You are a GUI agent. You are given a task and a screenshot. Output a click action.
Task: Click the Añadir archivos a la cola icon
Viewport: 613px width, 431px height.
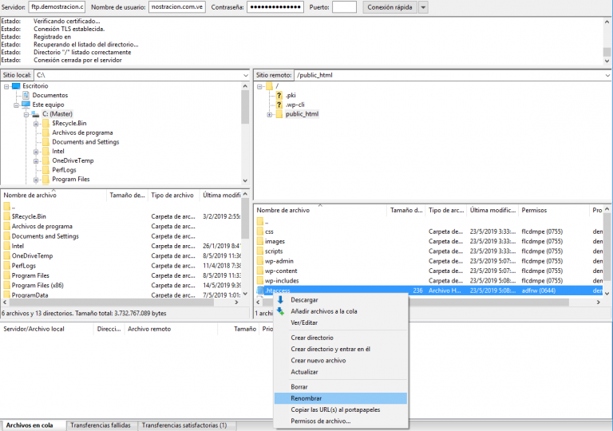[x=280, y=311]
